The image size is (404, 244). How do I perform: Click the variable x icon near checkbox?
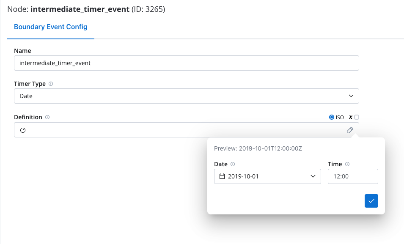coord(350,117)
